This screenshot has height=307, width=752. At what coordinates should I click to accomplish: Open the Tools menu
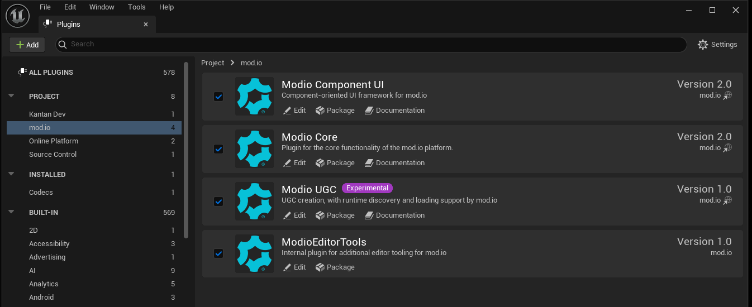pyautogui.click(x=137, y=7)
